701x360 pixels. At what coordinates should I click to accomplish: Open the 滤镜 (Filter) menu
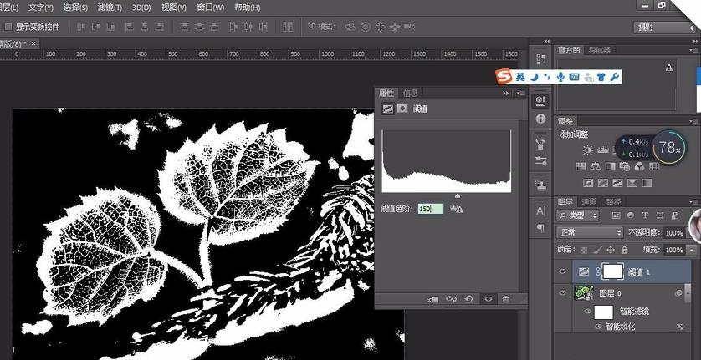tap(110, 8)
